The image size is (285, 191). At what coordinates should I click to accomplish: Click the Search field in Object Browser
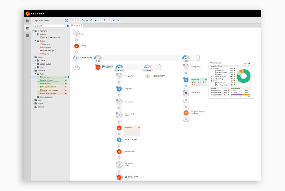50,26
